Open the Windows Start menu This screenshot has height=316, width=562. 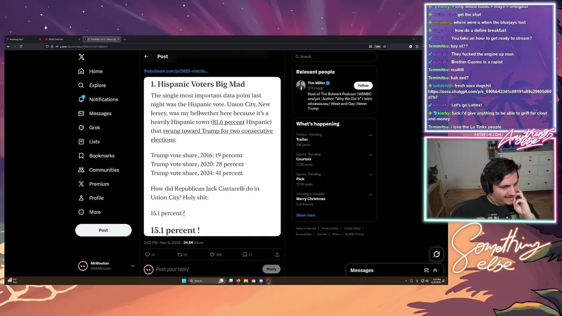(184, 281)
